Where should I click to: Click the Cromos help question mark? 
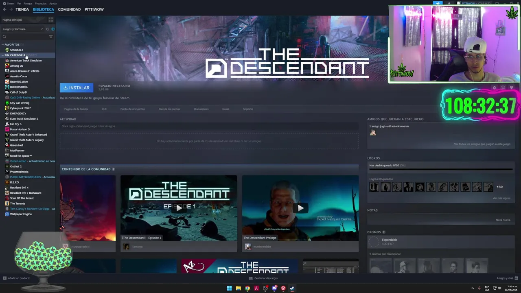pyautogui.click(x=383, y=232)
